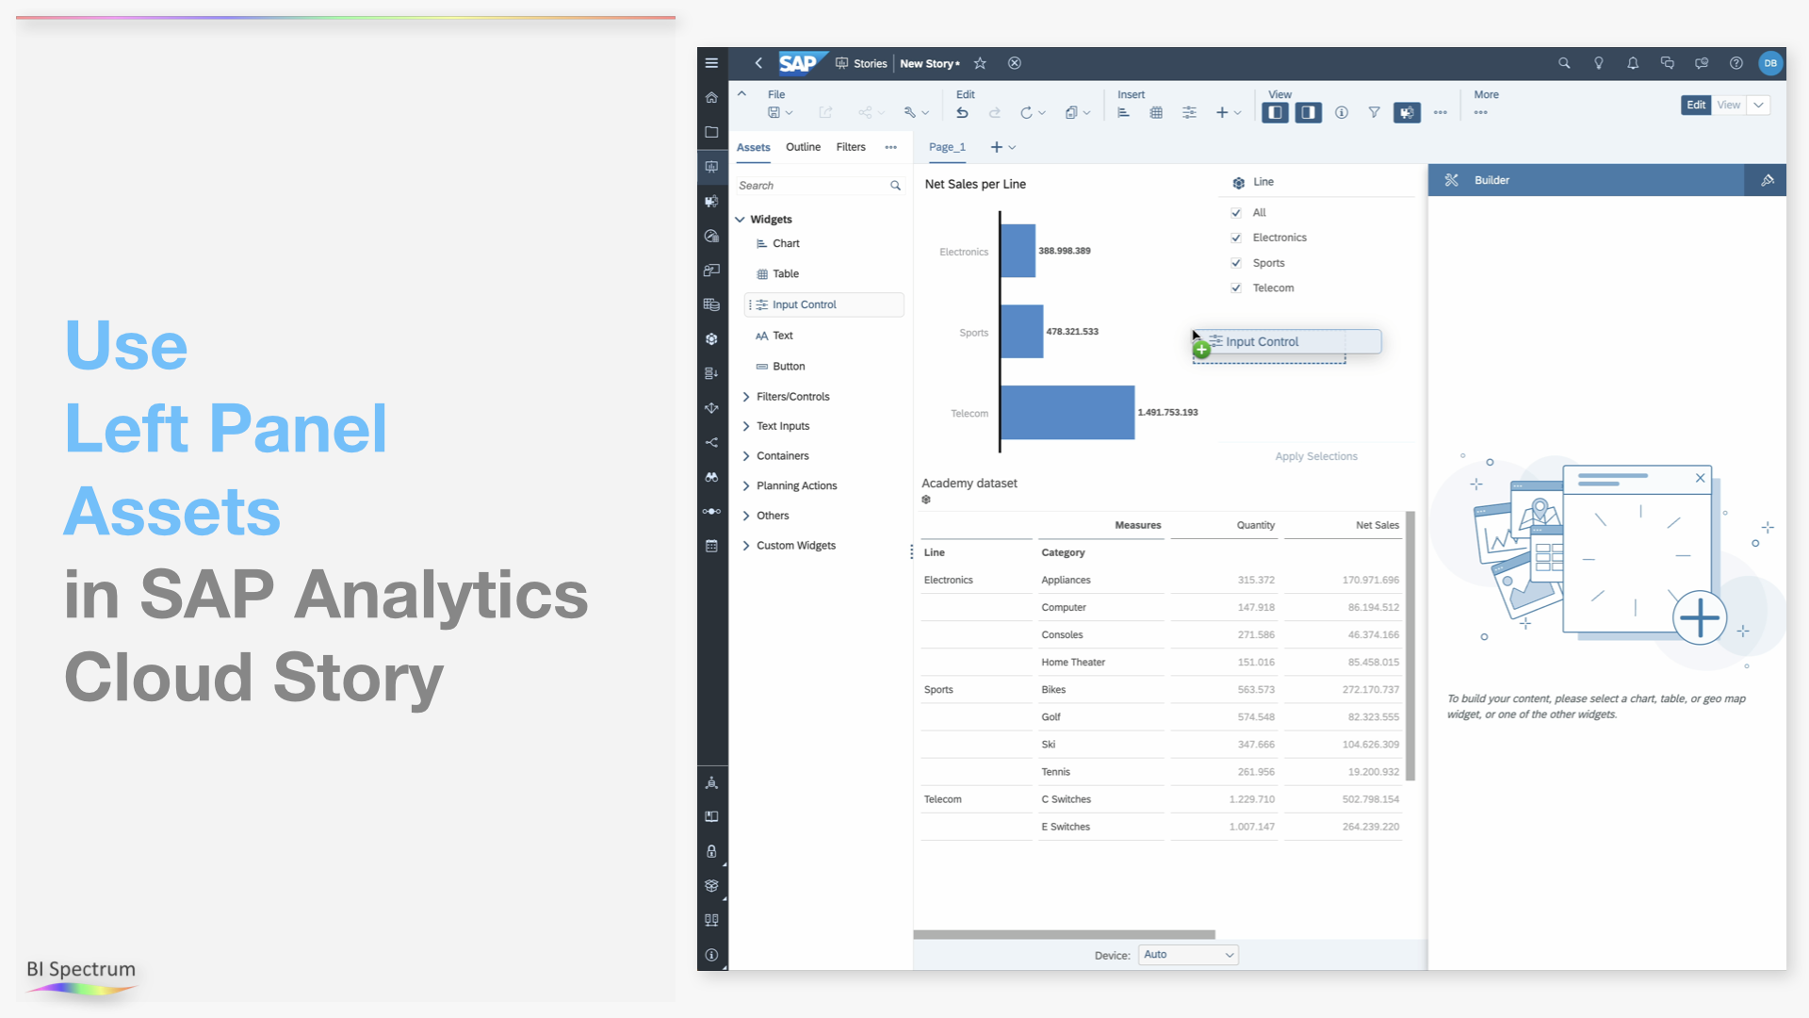This screenshot has width=1809, height=1018.
Task: Open the Device Auto dropdown
Action: (x=1188, y=955)
